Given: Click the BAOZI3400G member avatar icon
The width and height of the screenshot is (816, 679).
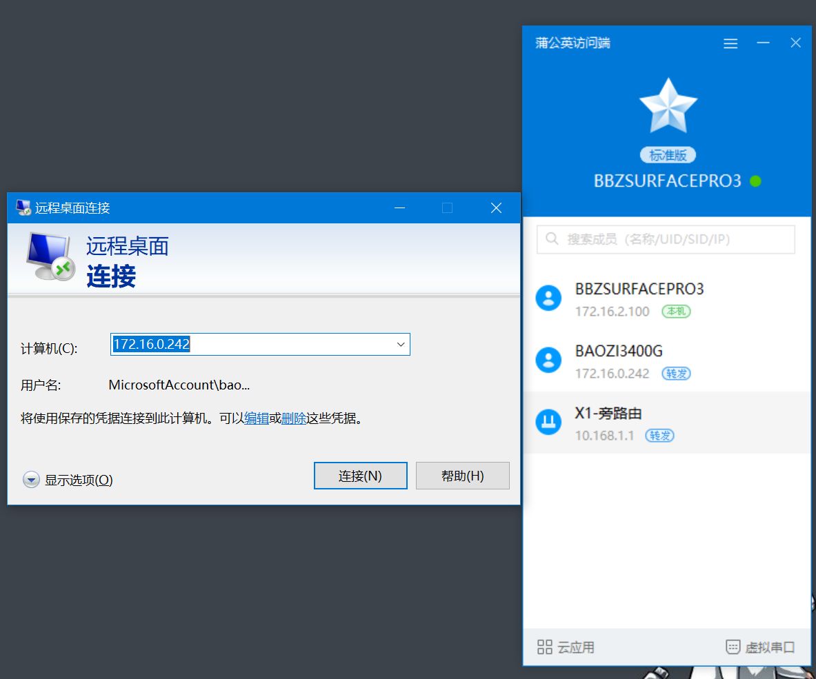Looking at the screenshot, I should pos(548,360).
